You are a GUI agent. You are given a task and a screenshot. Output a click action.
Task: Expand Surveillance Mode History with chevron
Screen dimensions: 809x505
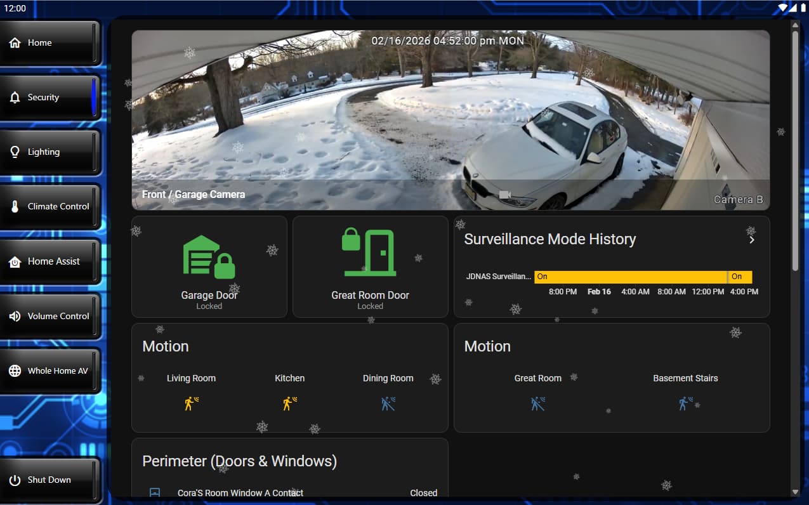[752, 240]
